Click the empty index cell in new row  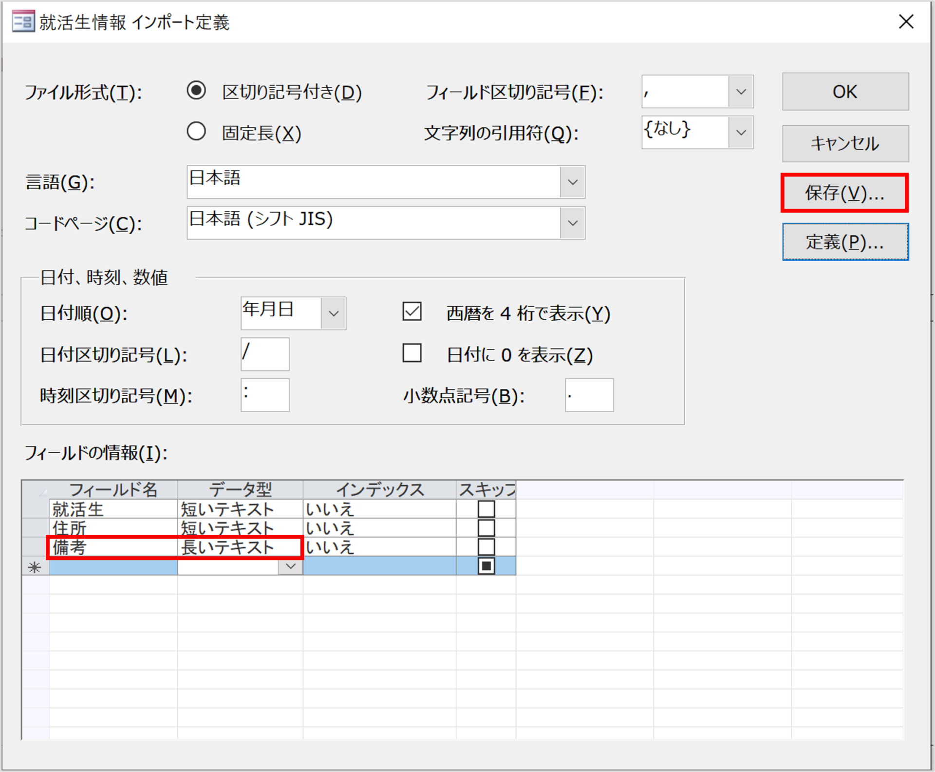[379, 566]
